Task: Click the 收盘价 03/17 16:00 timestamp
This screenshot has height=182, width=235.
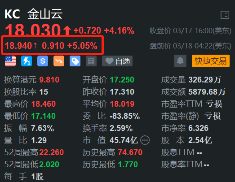Action: pos(191,31)
